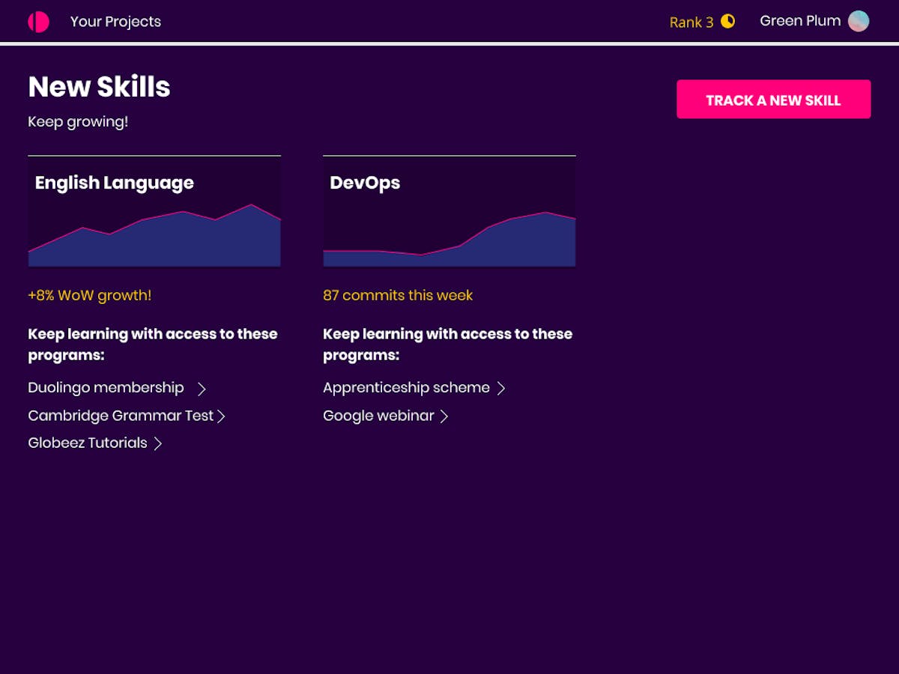Click the chevron beside Duolingo membership

(x=201, y=389)
